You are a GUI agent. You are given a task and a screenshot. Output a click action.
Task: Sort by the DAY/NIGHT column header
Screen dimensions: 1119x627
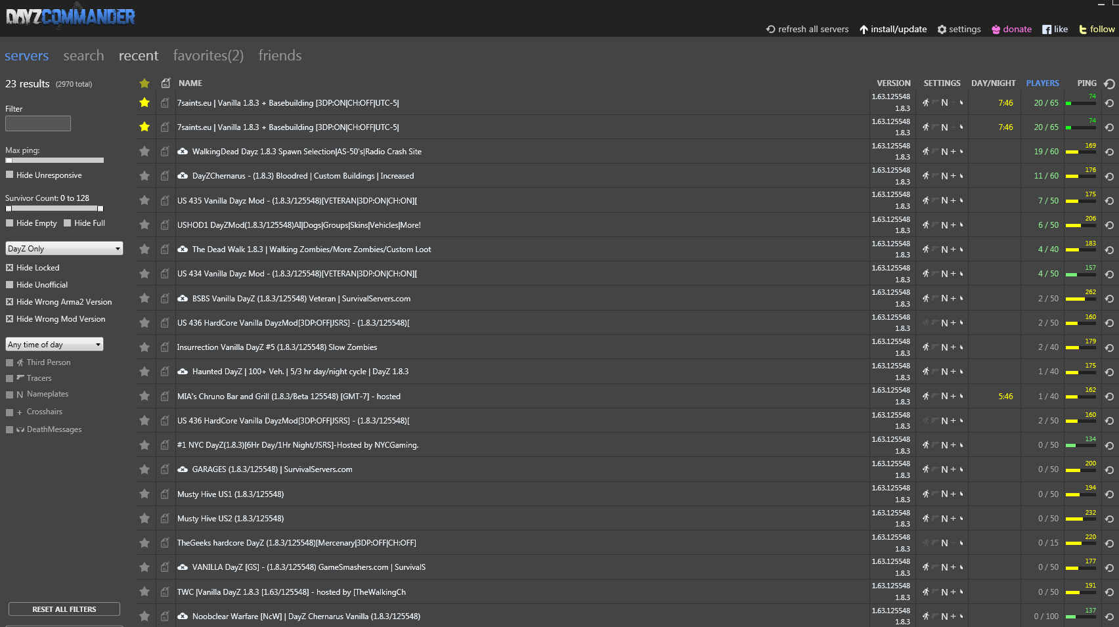[993, 83]
